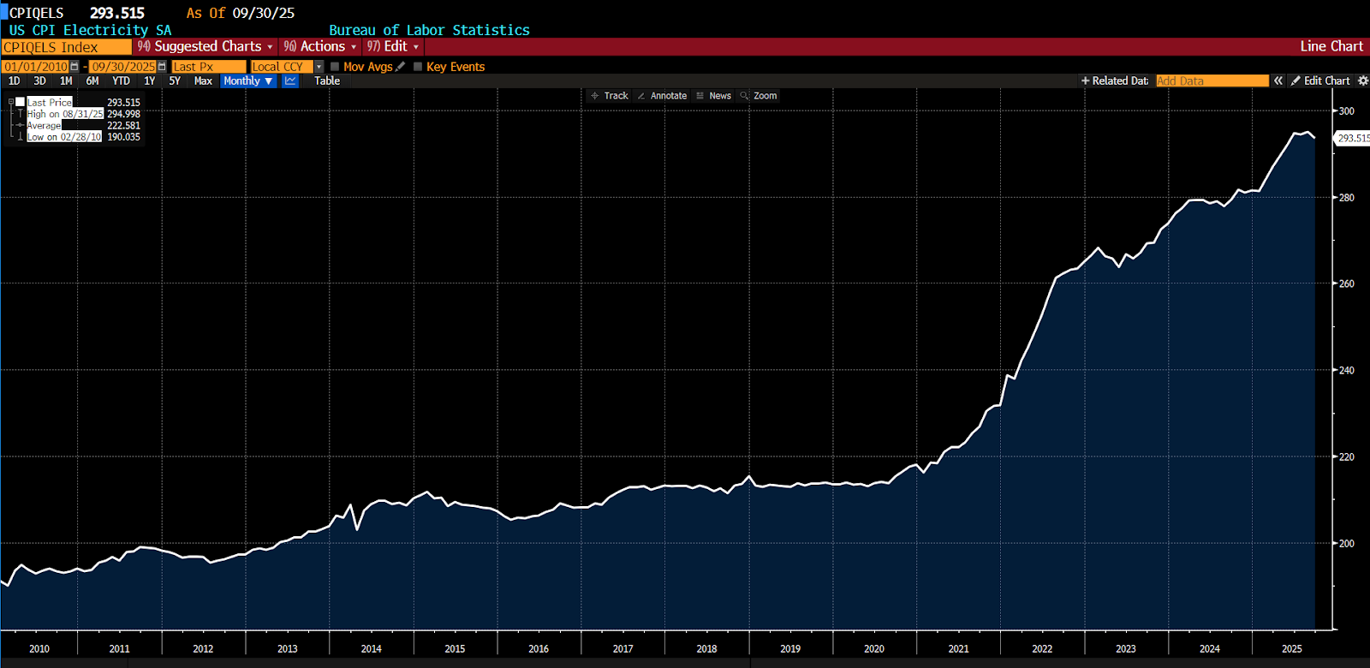Image resolution: width=1370 pixels, height=668 pixels.
Task: Open the end date calendar picker icon
Action: pos(162,67)
